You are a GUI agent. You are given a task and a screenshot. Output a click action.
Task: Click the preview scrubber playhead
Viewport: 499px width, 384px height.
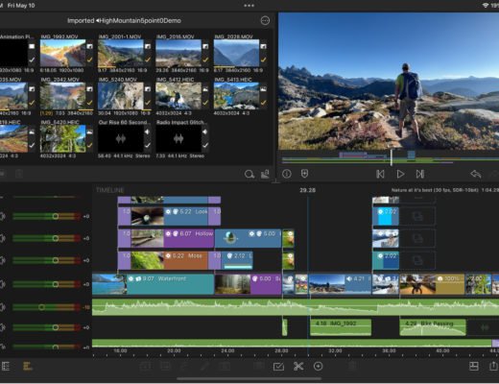(392, 157)
